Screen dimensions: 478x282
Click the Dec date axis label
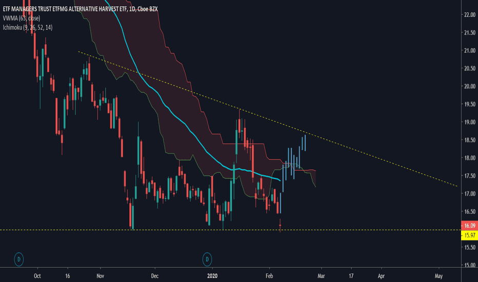(155, 276)
